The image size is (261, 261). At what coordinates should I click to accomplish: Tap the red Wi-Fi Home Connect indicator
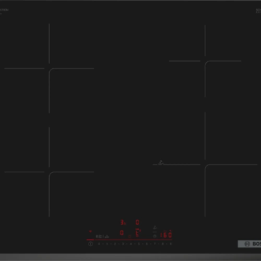pyautogui.click(x=90, y=231)
